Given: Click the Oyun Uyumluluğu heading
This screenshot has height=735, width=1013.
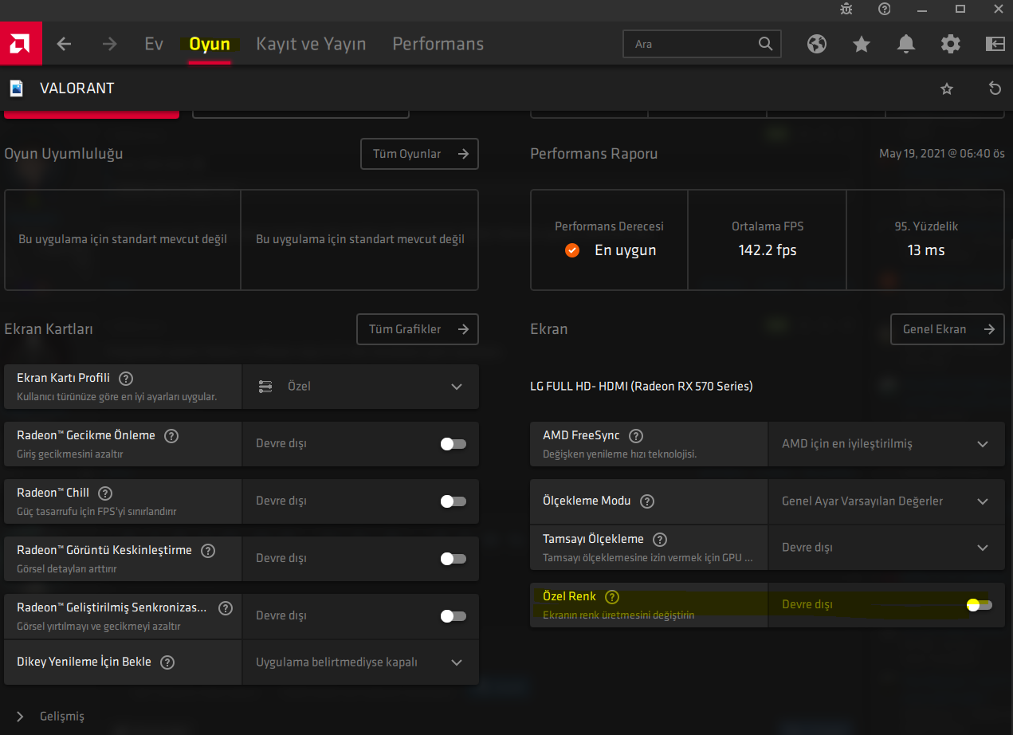Looking at the screenshot, I should (x=64, y=154).
